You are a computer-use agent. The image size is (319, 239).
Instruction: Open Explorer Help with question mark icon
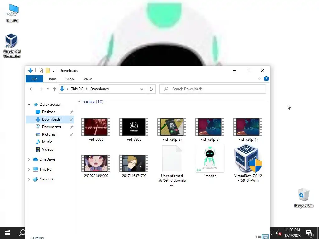point(266,79)
